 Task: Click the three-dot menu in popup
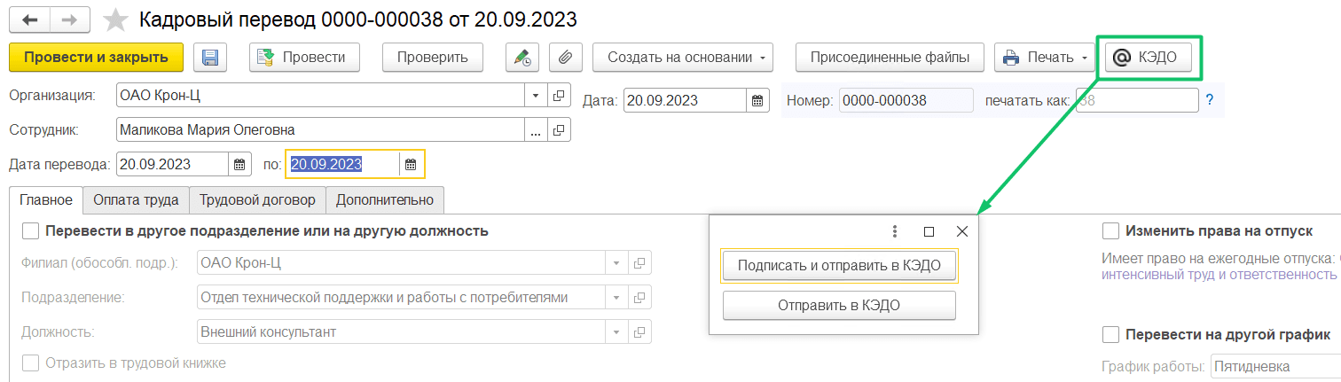895,231
